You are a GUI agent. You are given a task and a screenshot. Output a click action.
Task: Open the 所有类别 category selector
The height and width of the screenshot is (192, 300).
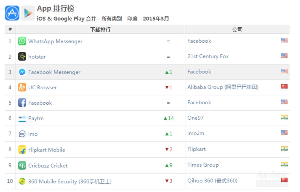(112, 19)
